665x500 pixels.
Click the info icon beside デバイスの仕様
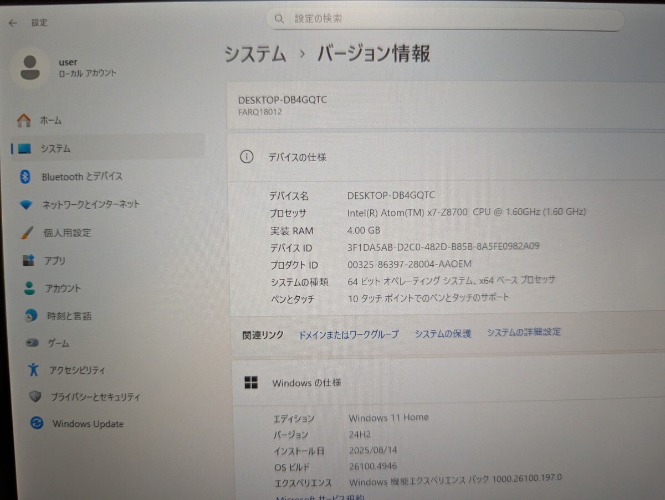click(x=247, y=157)
